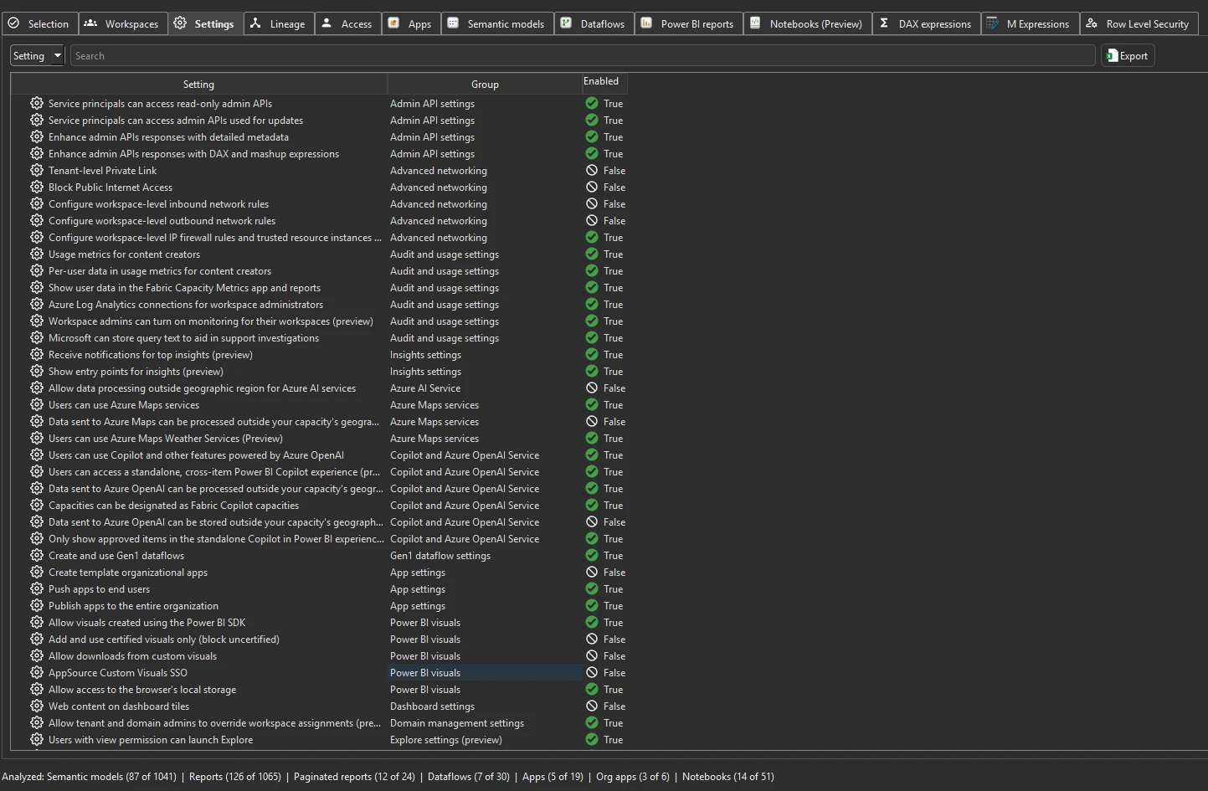Click blocked icon for Allow downloads from custom visuals
This screenshot has height=791, width=1208.
592,655
